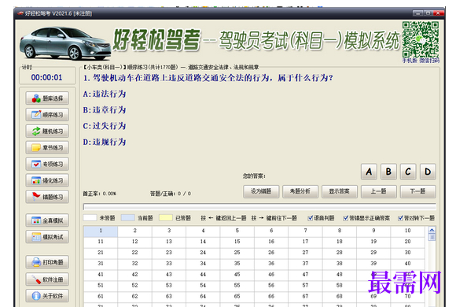Choose answer button B
456x307 pixels.
388,172
